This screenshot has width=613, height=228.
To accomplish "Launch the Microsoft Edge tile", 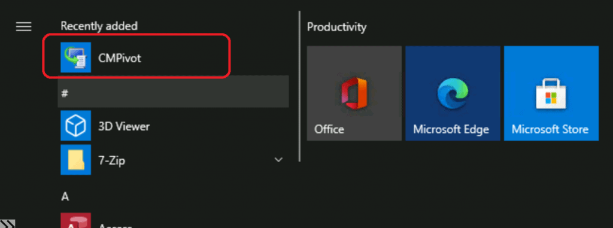I will pyautogui.click(x=453, y=93).
